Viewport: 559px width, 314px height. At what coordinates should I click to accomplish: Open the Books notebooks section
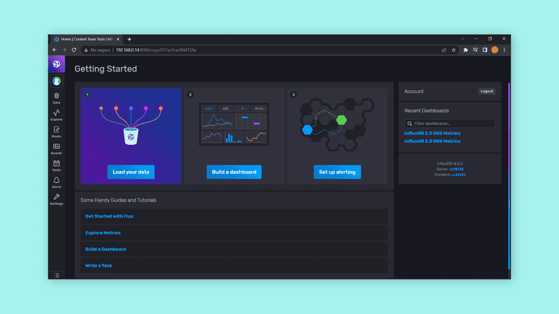point(57,132)
